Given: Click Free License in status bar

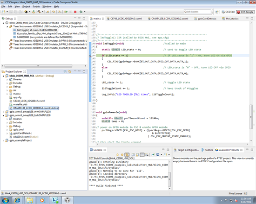Looking at the screenshot, I should pyautogui.click(x=236, y=193).
